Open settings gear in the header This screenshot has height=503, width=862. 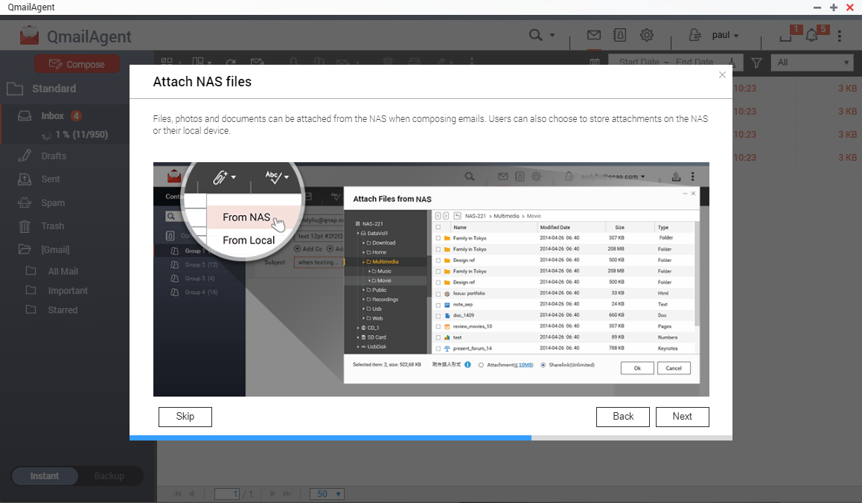(x=647, y=35)
